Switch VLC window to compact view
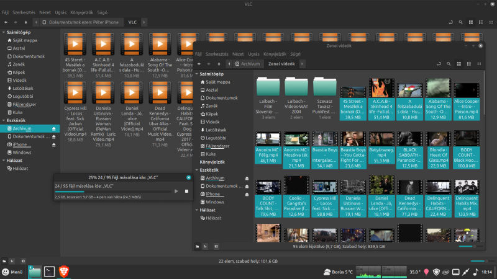Image resolution: width=497 pixels, height=279 pixels. click(491, 22)
